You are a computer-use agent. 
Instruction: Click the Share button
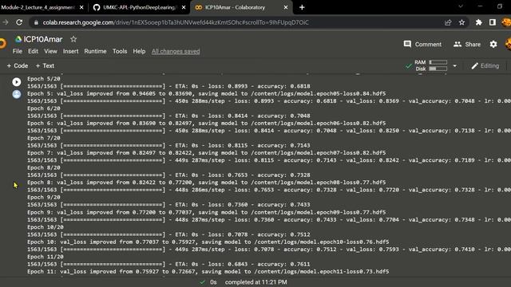click(x=466, y=45)
